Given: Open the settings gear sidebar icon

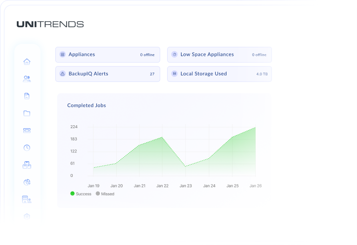Looking at the screenshot, I should pyautogui.click(x=27, y=216).
